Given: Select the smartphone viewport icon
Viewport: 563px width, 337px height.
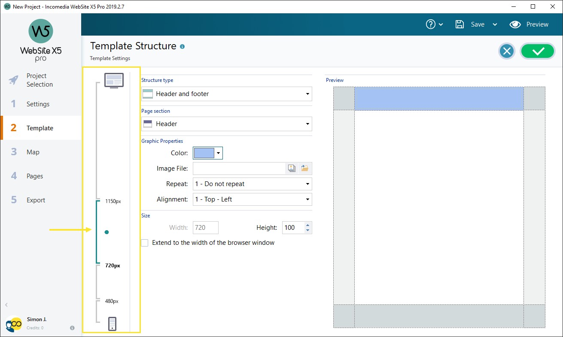Looking at the screenshot, I should pyautogui.click(x=113, y=324).
